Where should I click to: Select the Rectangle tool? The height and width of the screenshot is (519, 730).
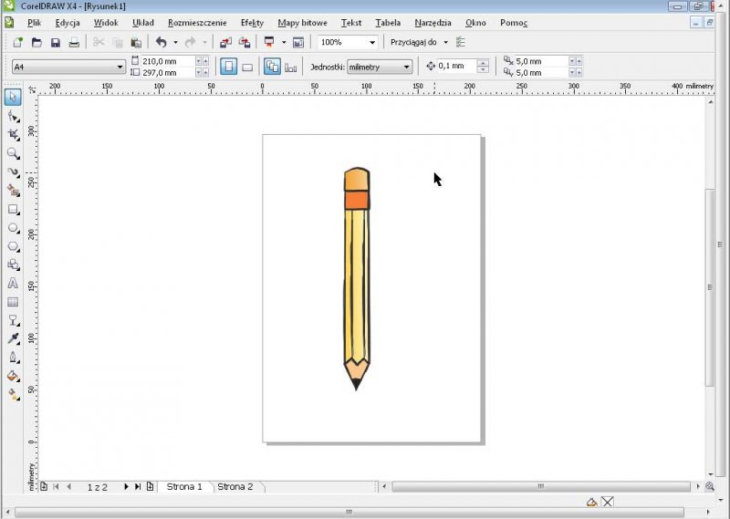tap(13, 209)
